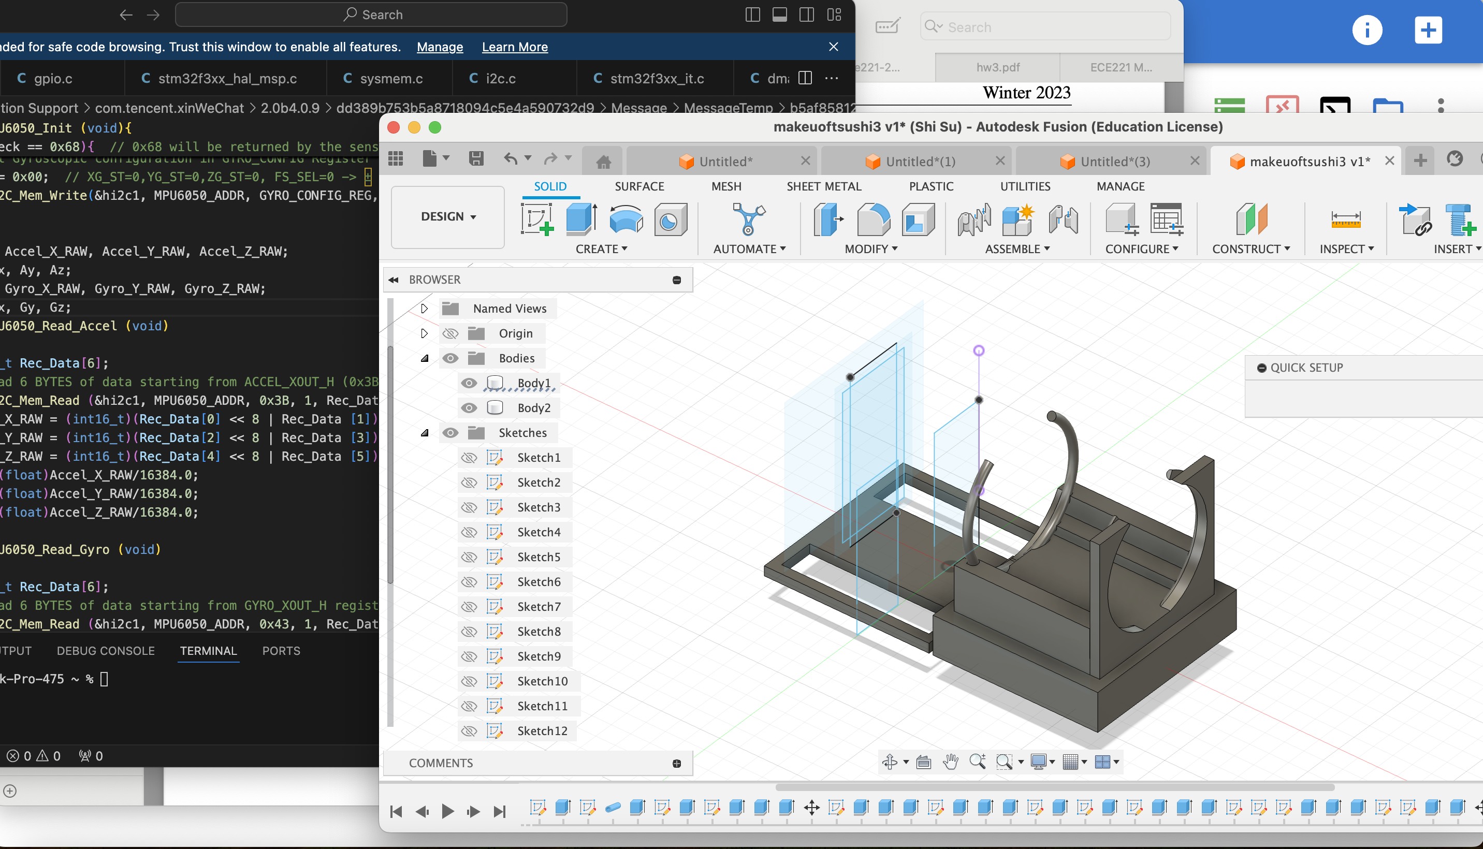Select the Extrude tool icon
This screenshot has height=849, width=1483.
(x=581, y=219)
